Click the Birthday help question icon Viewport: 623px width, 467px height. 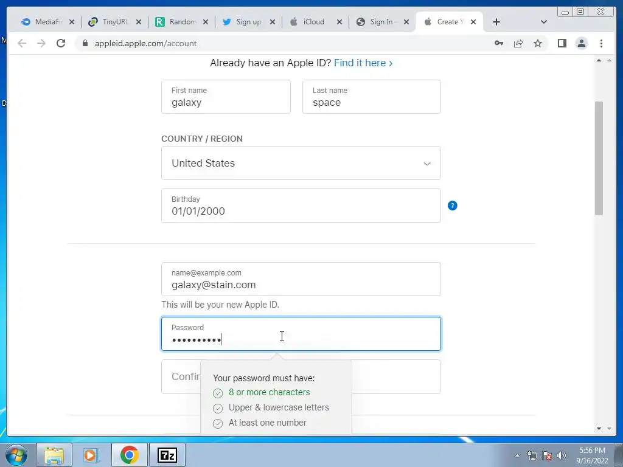click(453, 206)
